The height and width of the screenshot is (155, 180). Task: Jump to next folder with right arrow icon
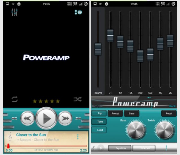pos(78,118)
